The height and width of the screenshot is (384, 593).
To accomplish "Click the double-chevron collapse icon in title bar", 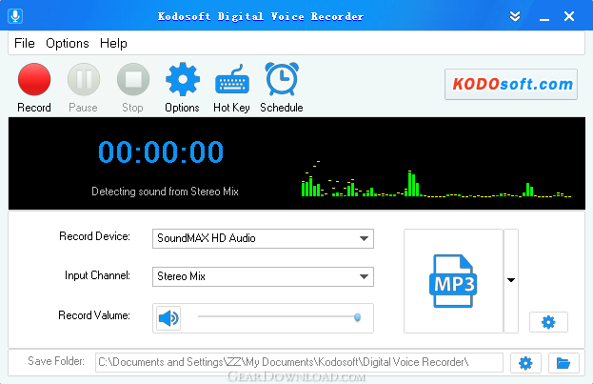I will click(x=515, y=16).
